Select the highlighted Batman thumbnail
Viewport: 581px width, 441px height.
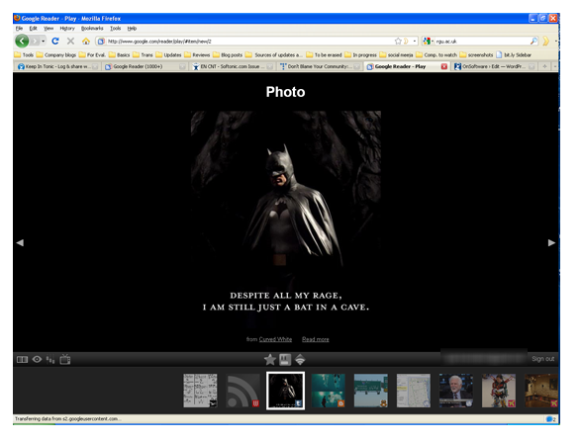(x=286, y=391)
